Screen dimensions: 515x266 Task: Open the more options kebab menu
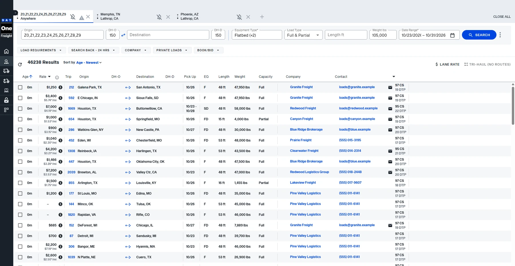[500, 35]
